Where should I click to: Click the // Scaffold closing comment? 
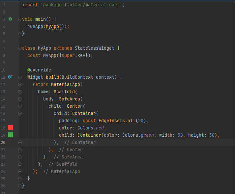pos(63,164)
